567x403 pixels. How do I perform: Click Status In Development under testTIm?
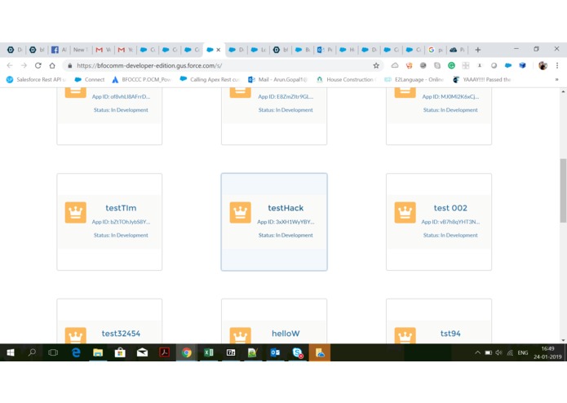(121, 235)
